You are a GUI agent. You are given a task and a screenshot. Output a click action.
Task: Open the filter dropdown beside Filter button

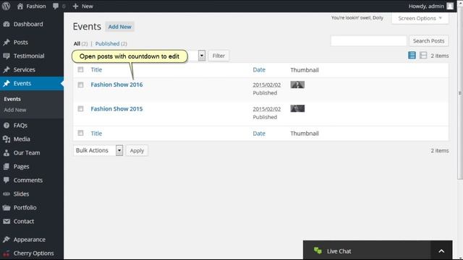[202, 56]
